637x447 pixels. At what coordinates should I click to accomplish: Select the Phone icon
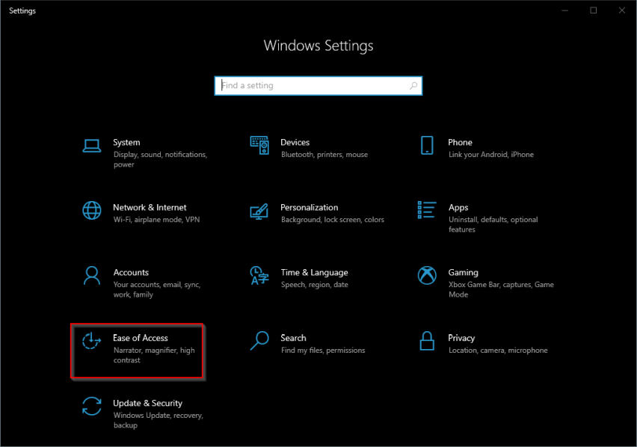[427, 145]
